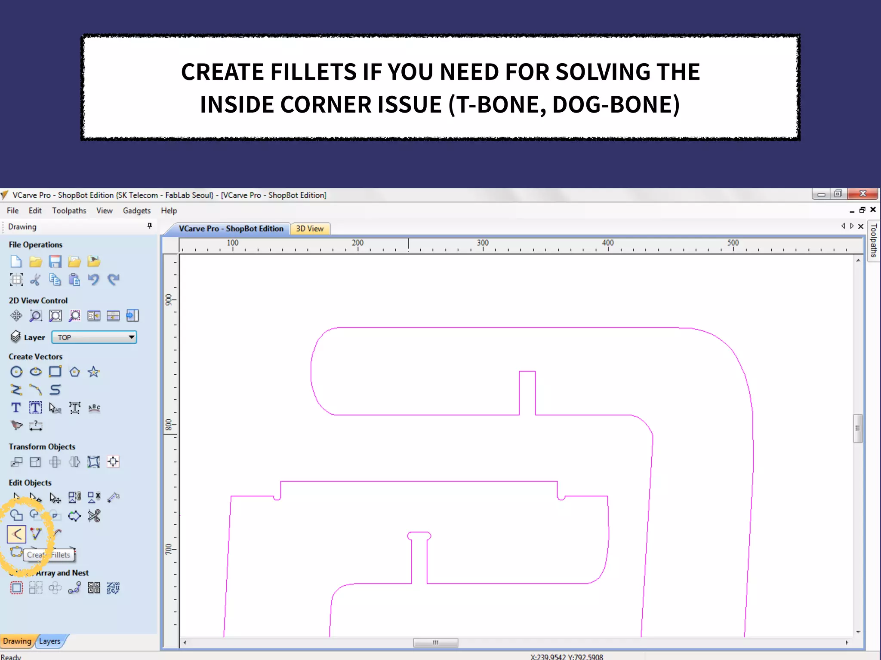The height and width of the screenshot is (660, 881).
Task: Open the Nest Parts tool
Action: [113, 588]
